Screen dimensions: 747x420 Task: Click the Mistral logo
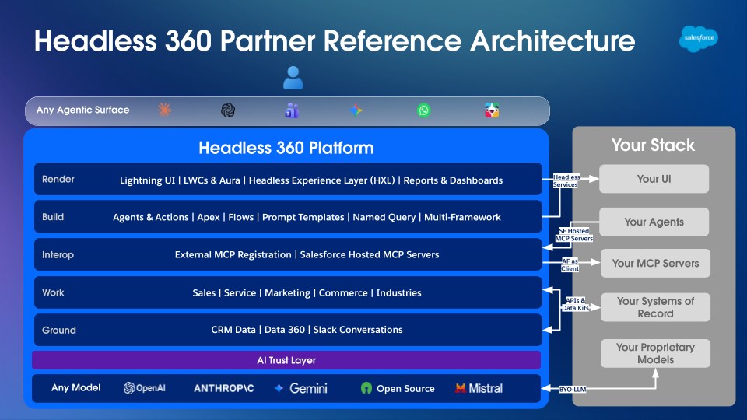[x=479, y=389]
